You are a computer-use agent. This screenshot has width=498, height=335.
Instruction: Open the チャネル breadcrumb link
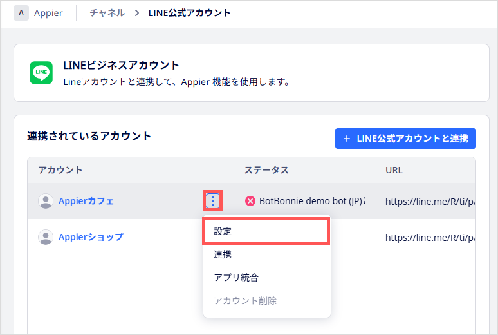pos(107,13)
